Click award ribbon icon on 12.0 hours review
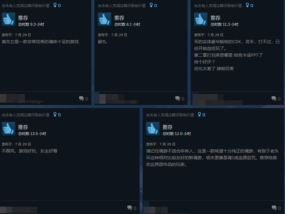 tap(199, 115)
